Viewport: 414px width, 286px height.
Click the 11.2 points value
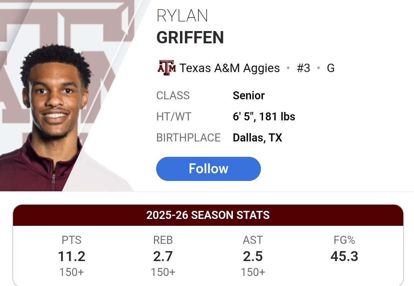[x=72, y=256]
